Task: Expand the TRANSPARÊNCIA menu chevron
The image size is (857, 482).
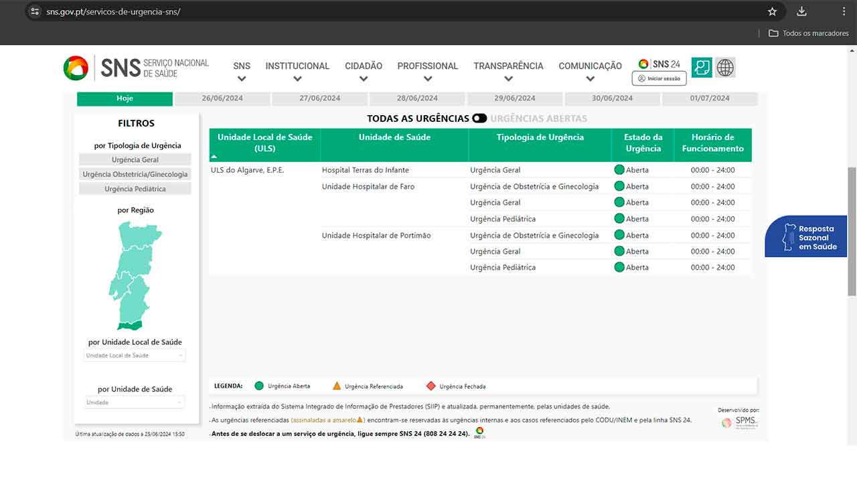Action: pyautogui.click(x=508, y=79)
